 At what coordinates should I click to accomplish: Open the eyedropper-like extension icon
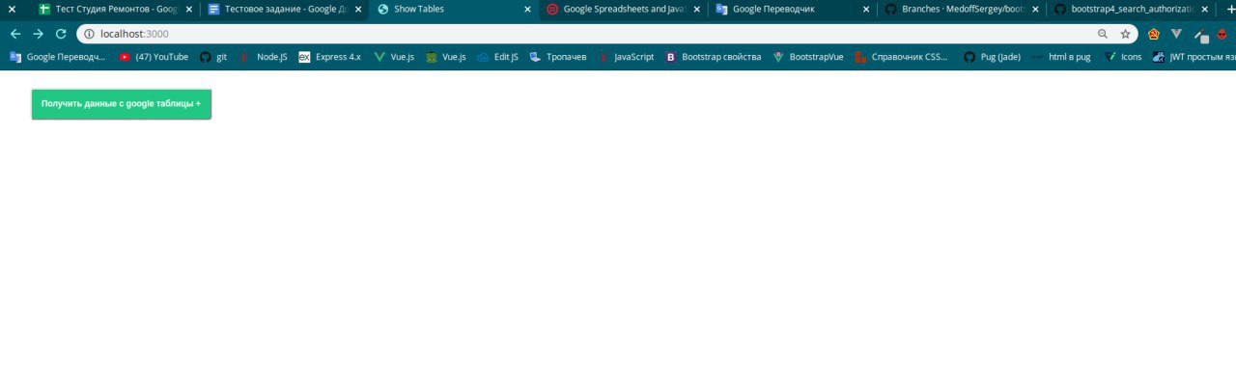coord(1200,35)
